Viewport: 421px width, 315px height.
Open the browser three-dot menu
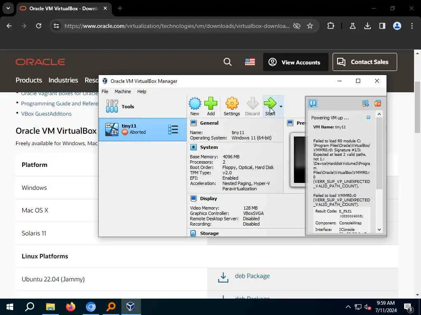(x=412, y=26)
